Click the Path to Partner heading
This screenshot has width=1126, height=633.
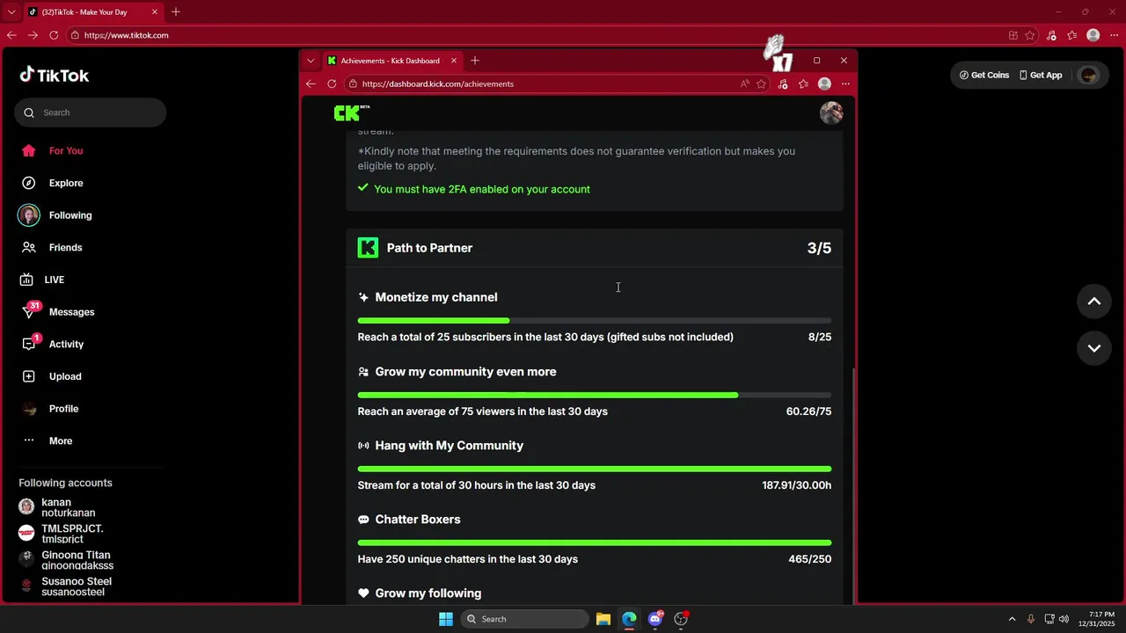pos(429,248)
